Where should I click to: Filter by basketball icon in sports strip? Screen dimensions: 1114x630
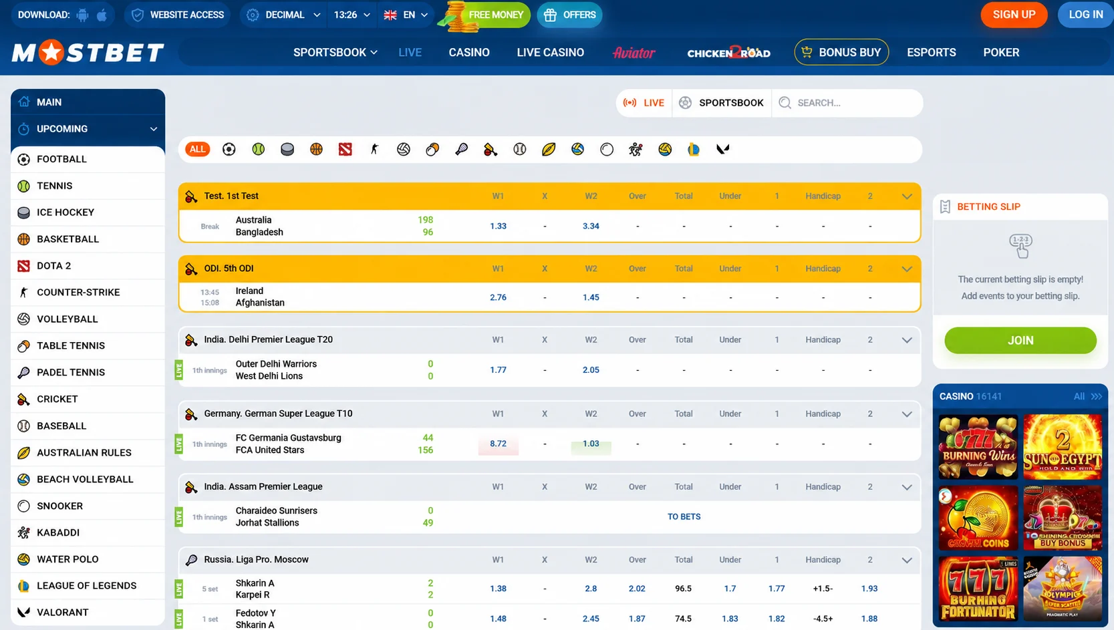click(316, 150)
